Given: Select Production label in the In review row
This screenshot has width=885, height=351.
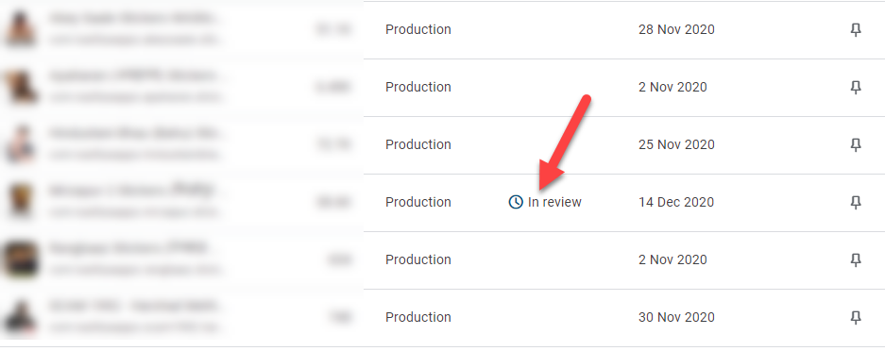Looking at the screenshot, I should point(418,202).
